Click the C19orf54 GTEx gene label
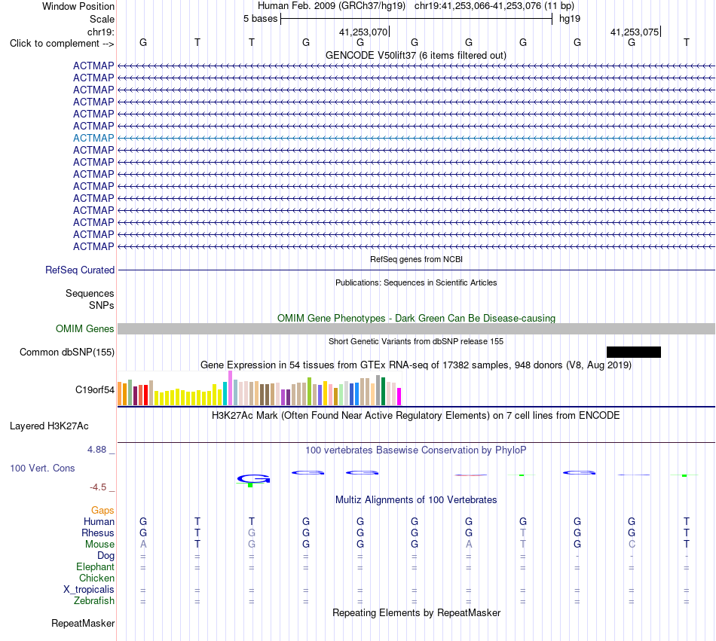This screenshot has height=641, width=716. coord(95,389)
